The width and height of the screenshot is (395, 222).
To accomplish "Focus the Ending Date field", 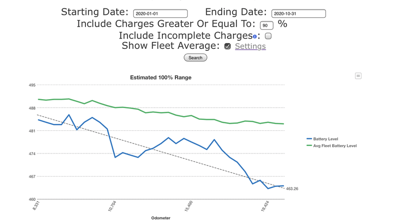I will point(298,14).
